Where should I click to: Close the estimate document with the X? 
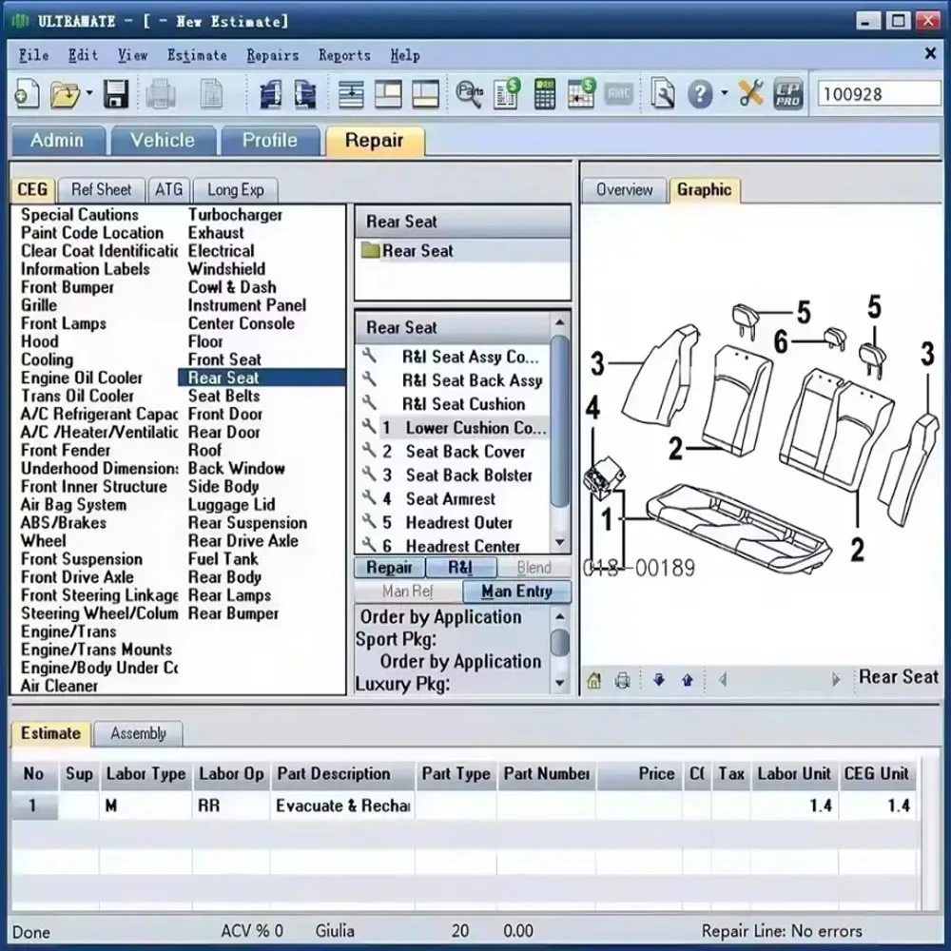(930, 53)
